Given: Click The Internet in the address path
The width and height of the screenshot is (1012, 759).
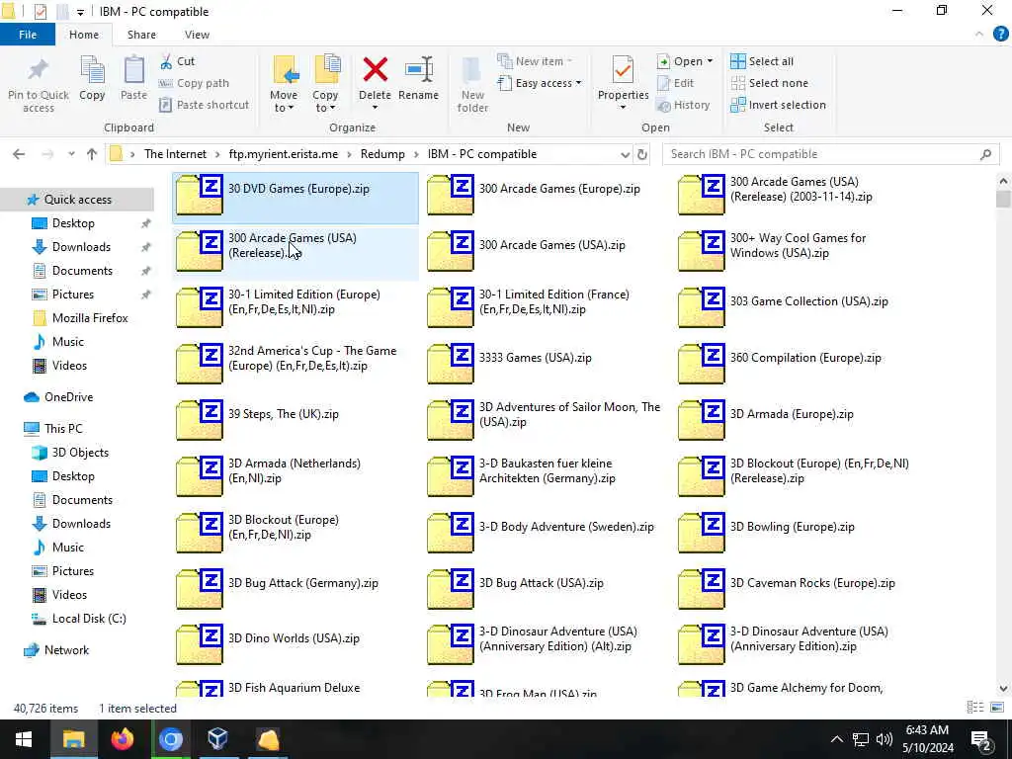Looking at the screenshot, I should click(x=176, y=154).
